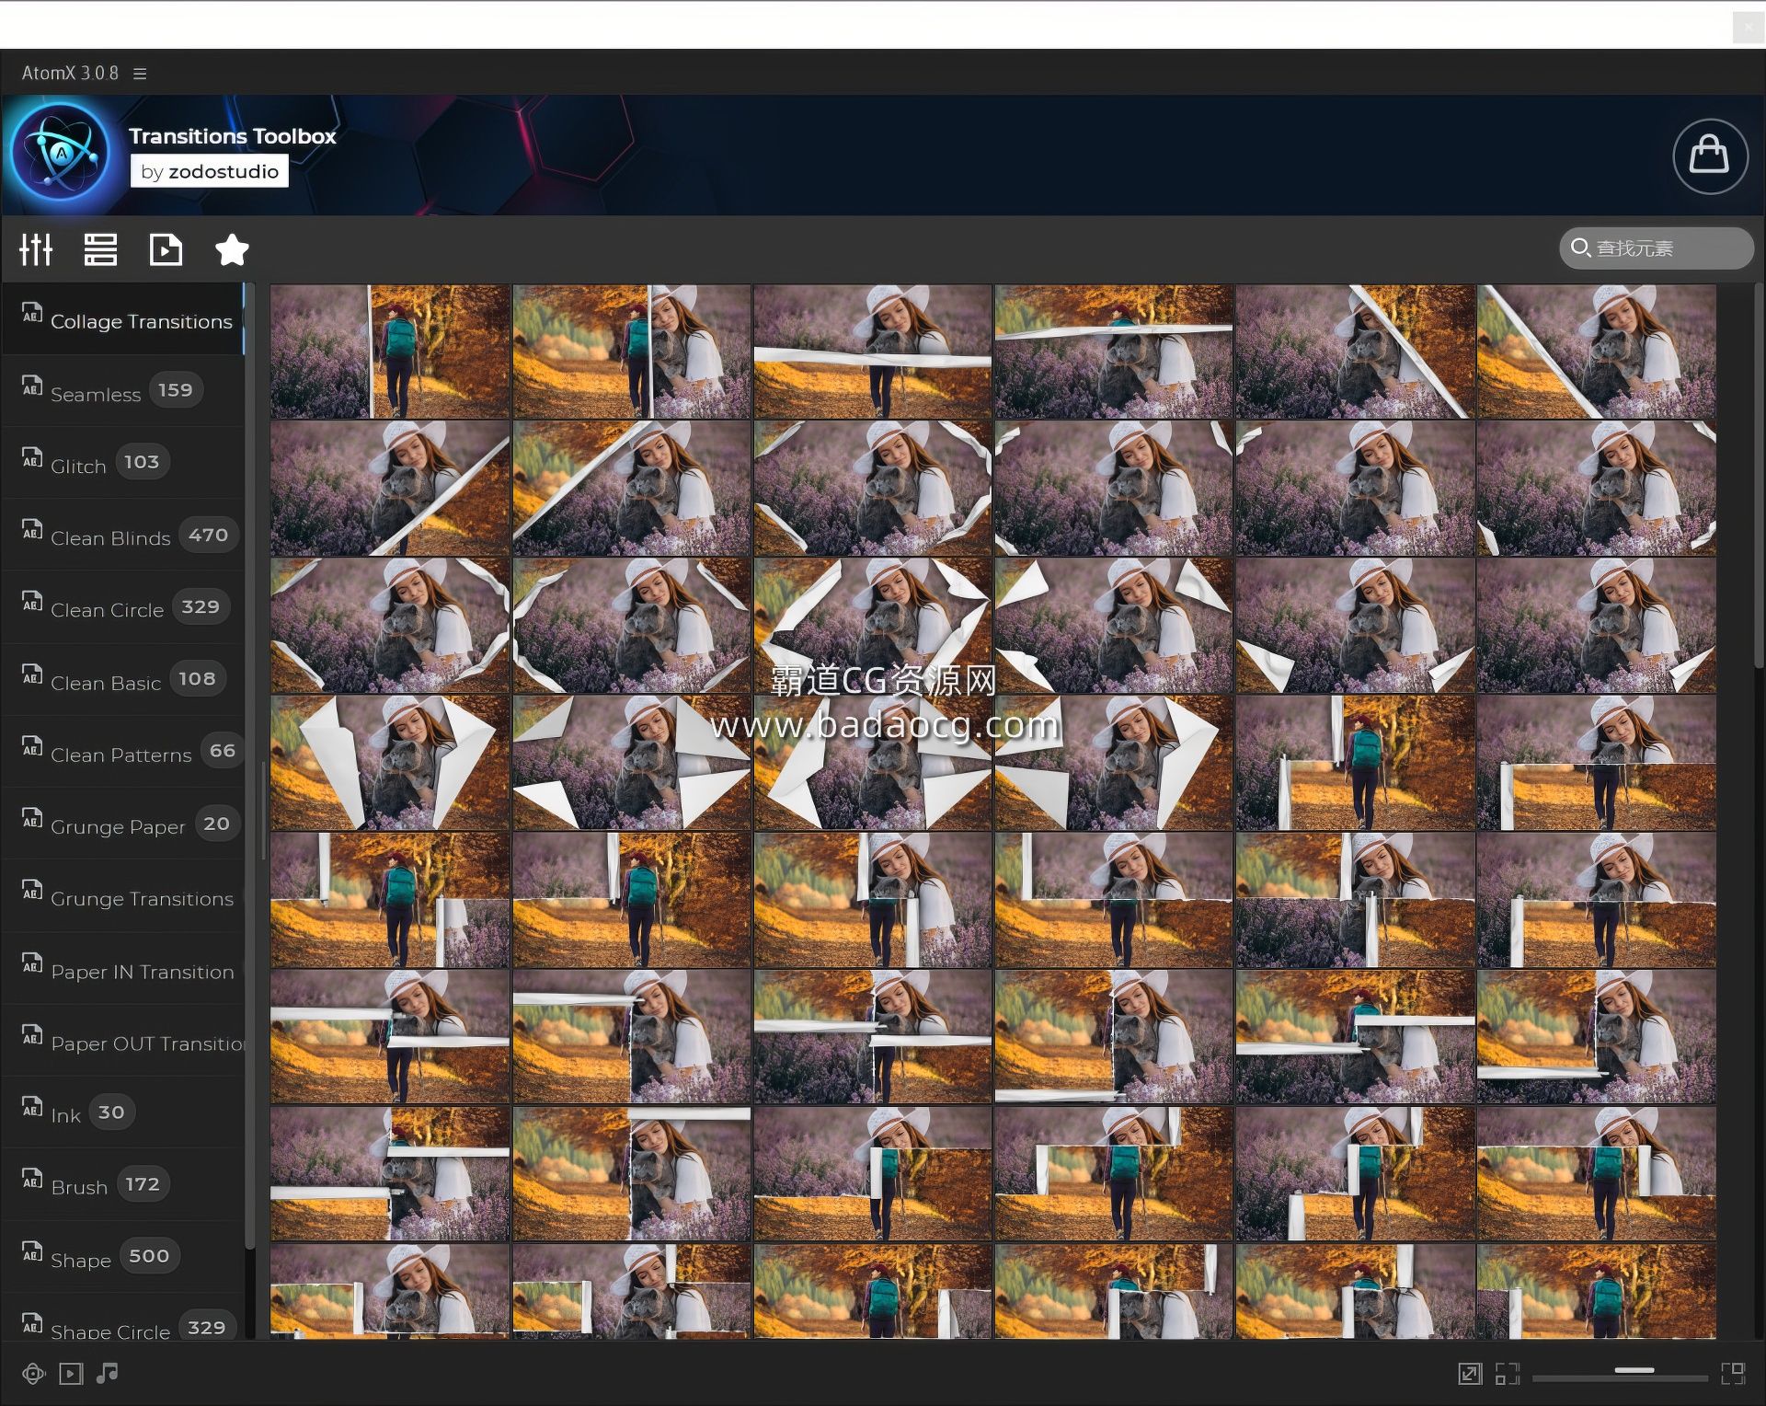Select last thumbnail in seventh row

(1596, 1174)
